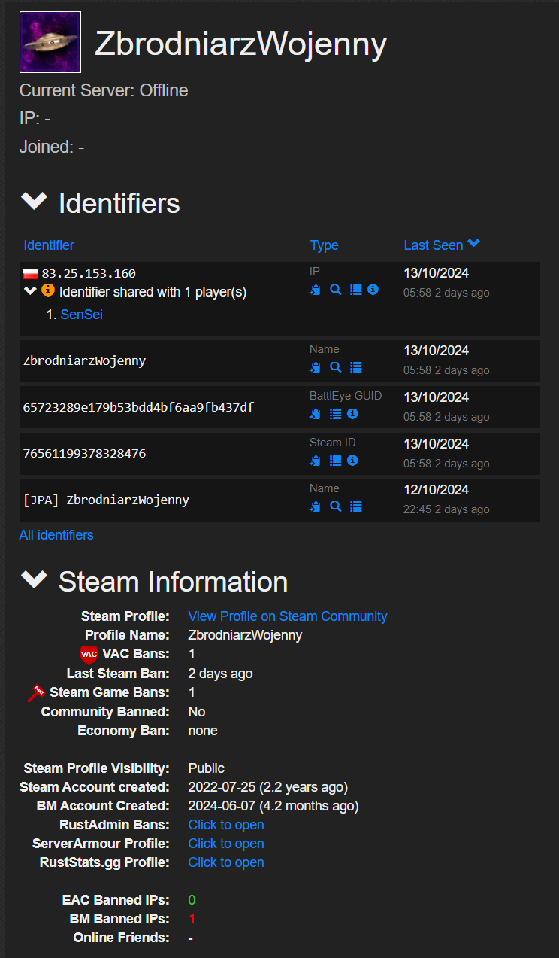Click the orange shared identifier warning icon
Image resolution: width=559 pixels, height=958 pixels.
pos(48,290)
